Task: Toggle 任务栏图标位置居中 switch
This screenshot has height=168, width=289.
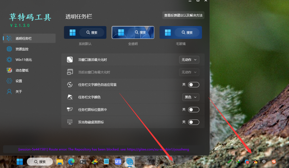Action: coord(194,110)
